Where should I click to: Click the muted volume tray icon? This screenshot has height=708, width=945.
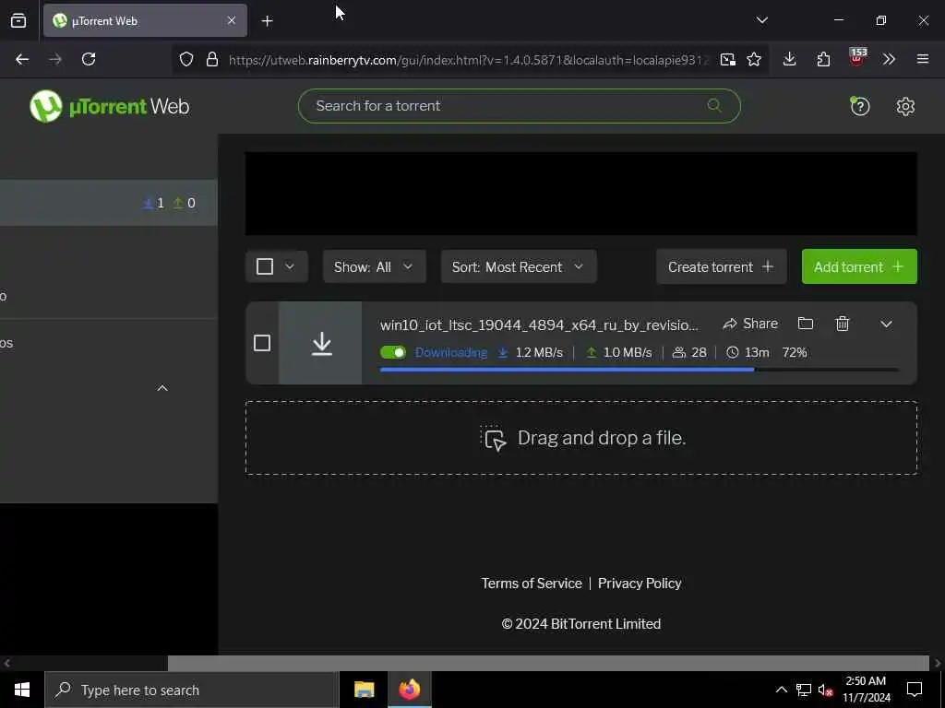click(825, 690)
